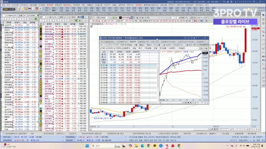Enable the 투신 checkbox
266x149 pixels.
138,48
